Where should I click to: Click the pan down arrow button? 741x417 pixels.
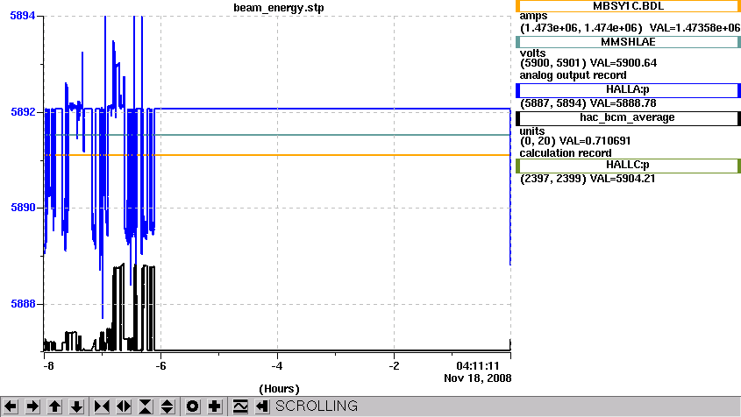pos(76,406)
